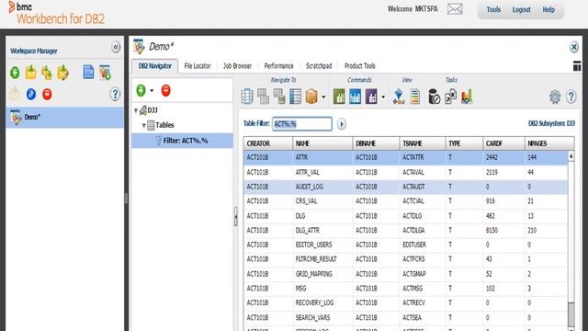Collapse the Tables tree node
Viewport: 588px width, 331px height.
tap(143, 125)
